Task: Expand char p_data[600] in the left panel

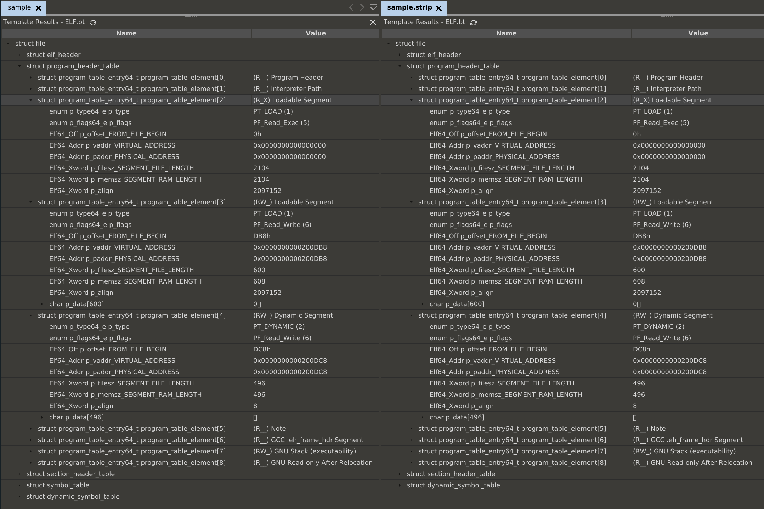Action: [x=42, y=304]
